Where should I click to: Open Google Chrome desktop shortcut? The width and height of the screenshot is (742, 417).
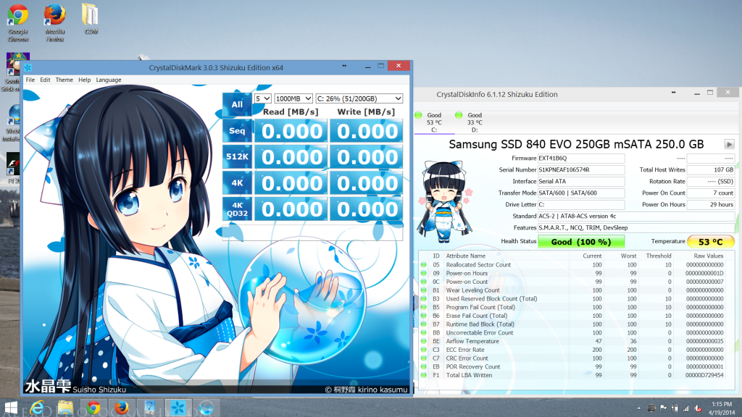[x=18, y=22]
